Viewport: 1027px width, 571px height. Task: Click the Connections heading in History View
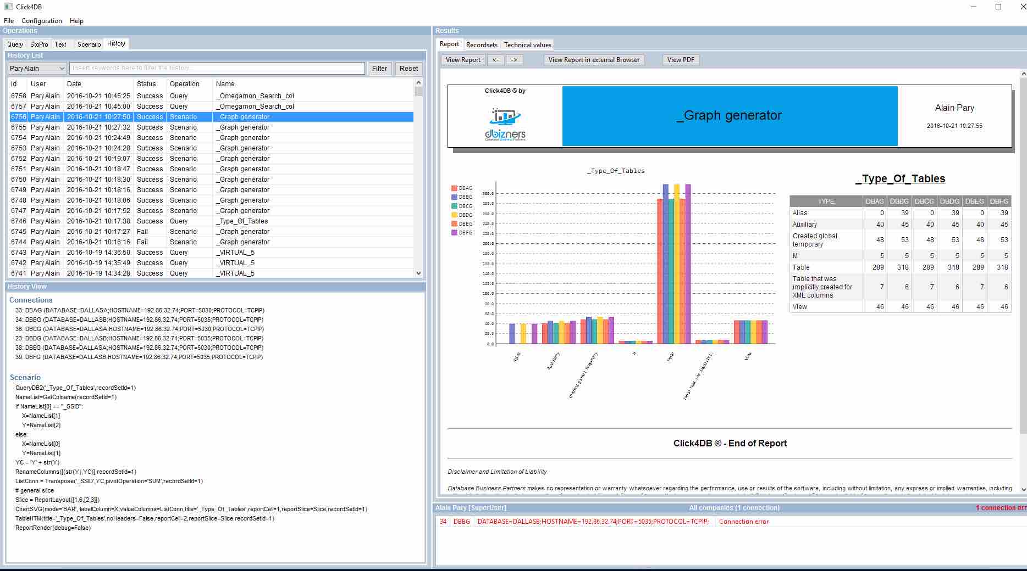pyautogui.click(x=31, y=300)
